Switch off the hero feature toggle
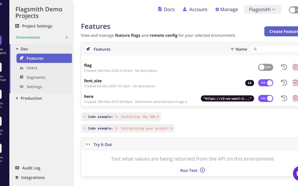The height and width of the screenshot is (186, 298). [266, 98]
